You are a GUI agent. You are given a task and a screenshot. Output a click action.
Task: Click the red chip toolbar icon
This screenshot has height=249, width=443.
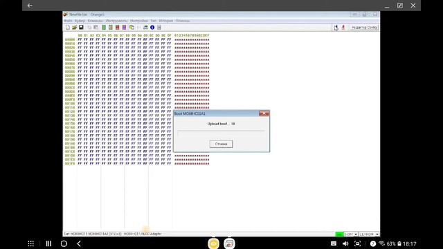(x=117, y=28)
